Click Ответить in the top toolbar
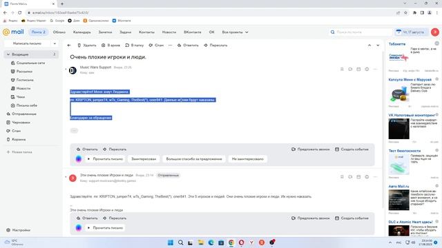Image resolution: width=442 pixels, height=248 pixels. 188,45
